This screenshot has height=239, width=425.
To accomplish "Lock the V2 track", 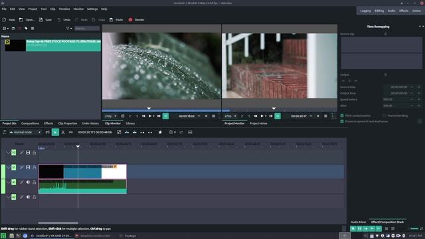I will (x=34, y=153).
